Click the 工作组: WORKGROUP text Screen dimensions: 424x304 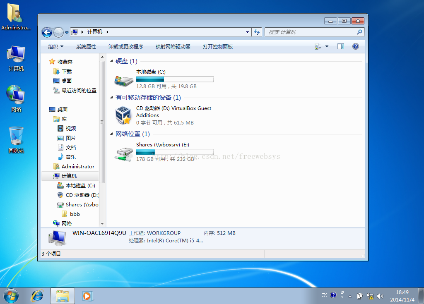(x=155, y=233)
